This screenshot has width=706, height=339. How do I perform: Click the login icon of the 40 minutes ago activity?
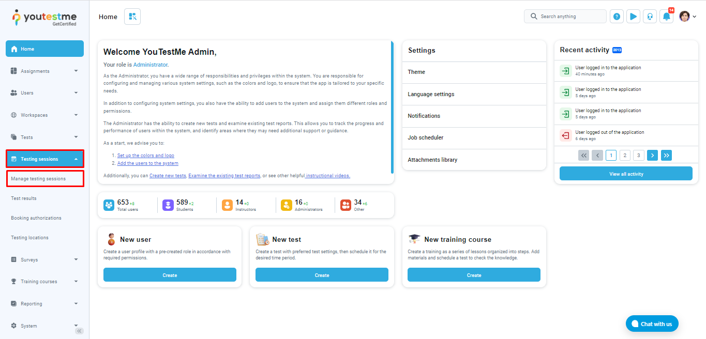pyautogui.click(x=566, y=71)
